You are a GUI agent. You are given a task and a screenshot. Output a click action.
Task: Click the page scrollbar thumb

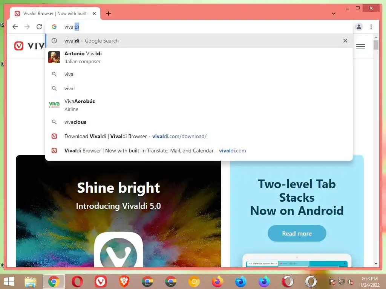376,45
